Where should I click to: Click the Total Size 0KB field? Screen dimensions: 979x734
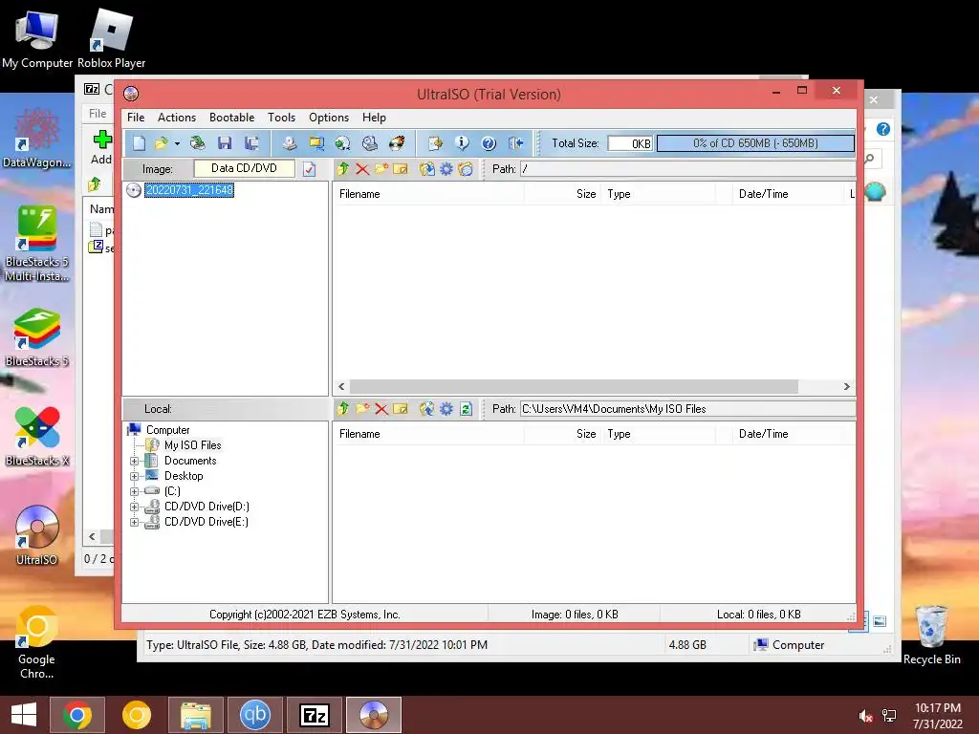(x=630, y=143)
